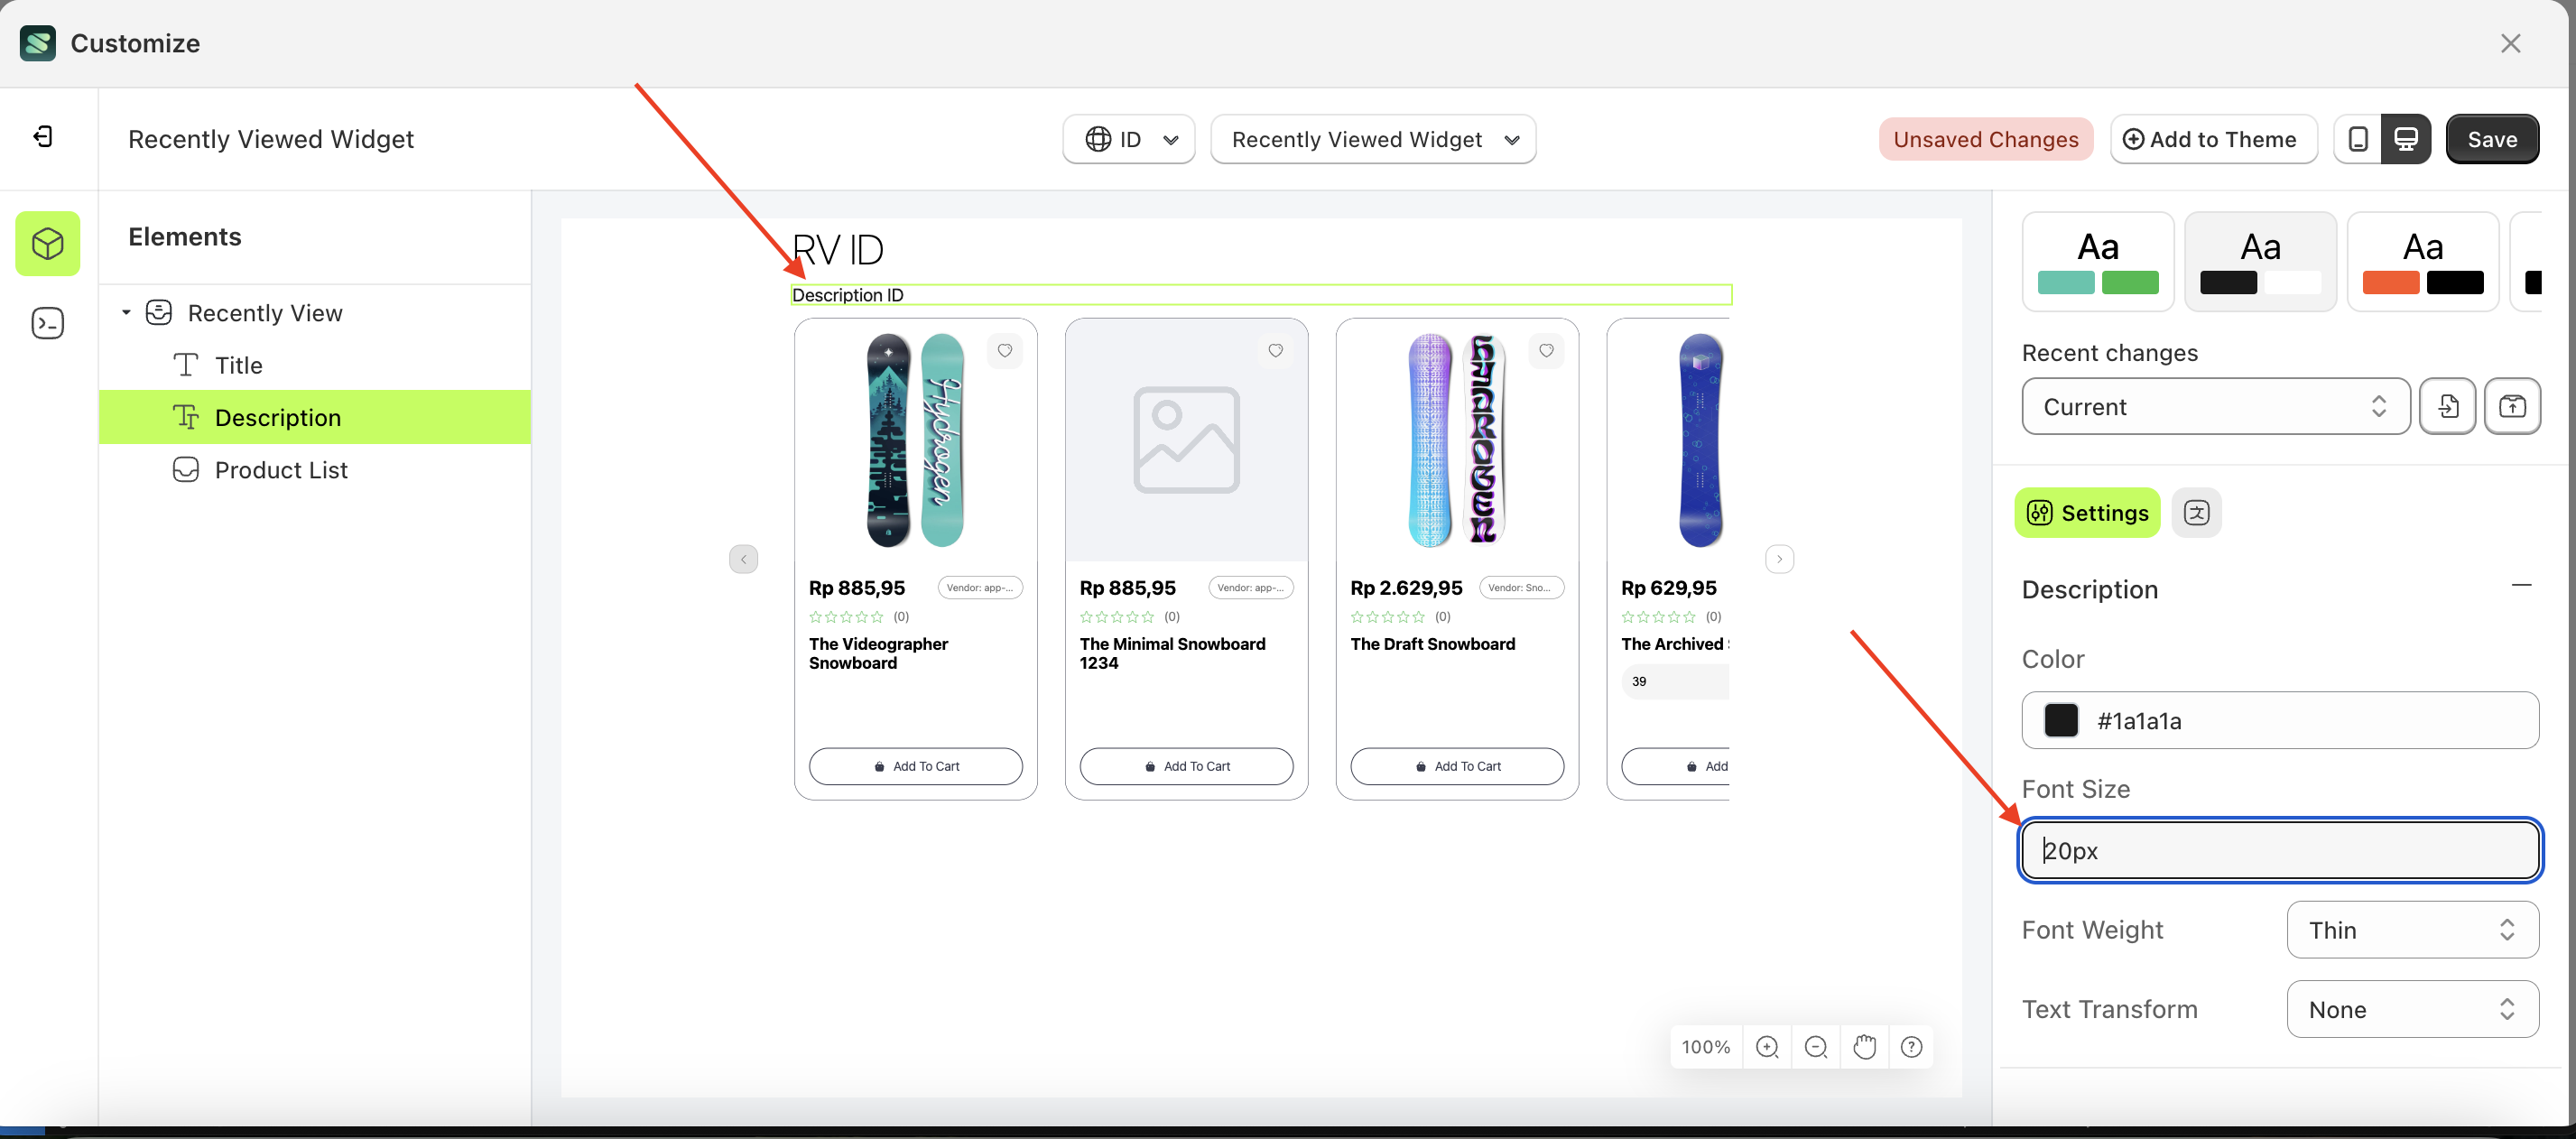Click the Save button

coord(2492,139)
